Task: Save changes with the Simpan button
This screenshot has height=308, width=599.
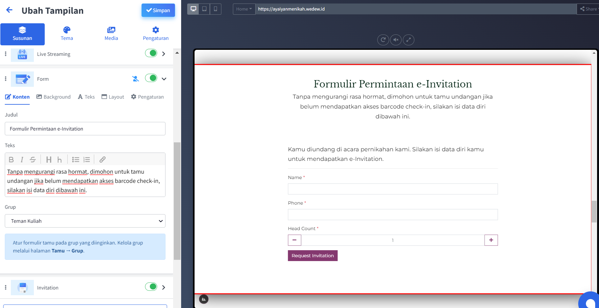Action: (158, 10)
